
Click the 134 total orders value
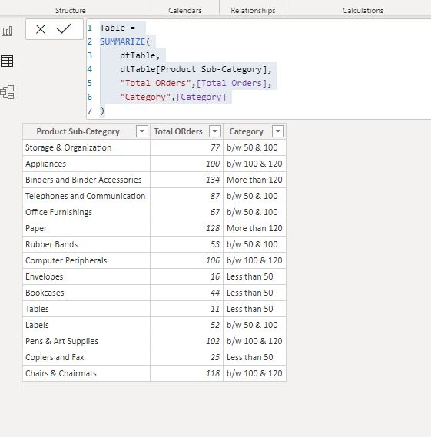213,180
